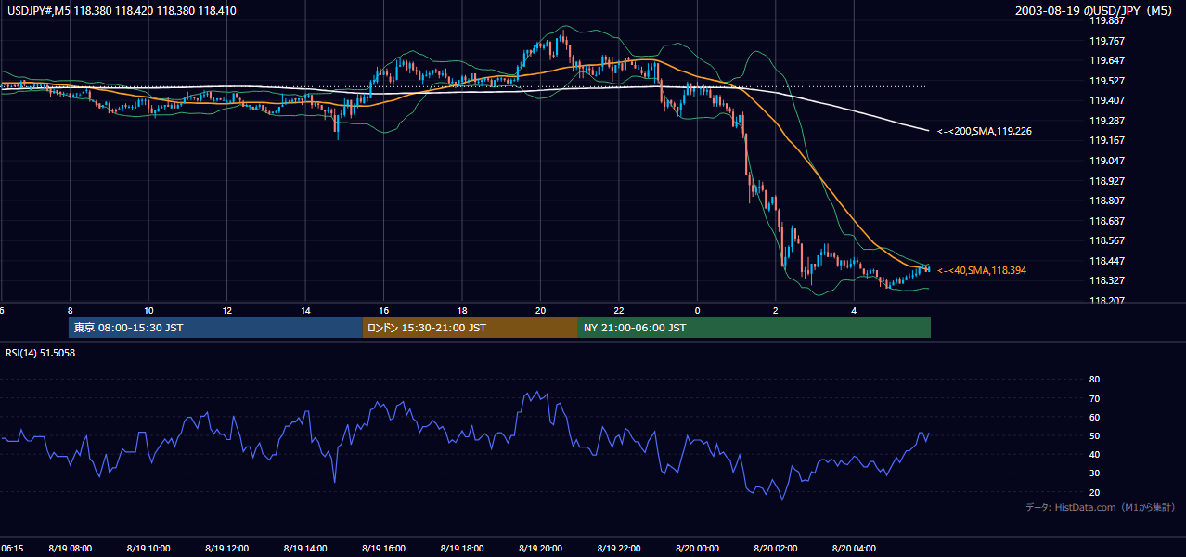Click the 8/19 12:00 date label
Screen dimensions: 1186x557
point(226,549)
